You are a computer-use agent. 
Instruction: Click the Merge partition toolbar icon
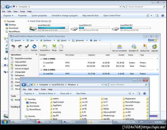click(x=54, y=48)
